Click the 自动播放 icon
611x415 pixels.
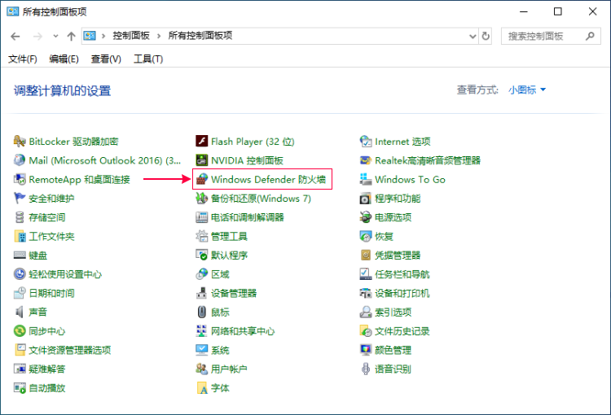[20, 388]
